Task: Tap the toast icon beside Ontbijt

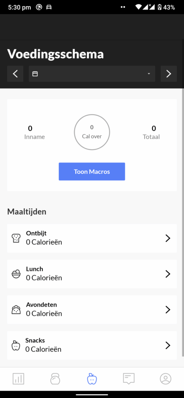Action: tap(16, 238)
